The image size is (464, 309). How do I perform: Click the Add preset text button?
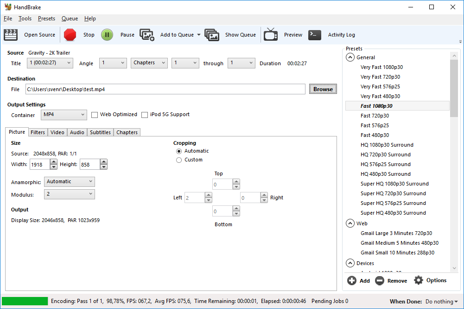pos(364,281)
